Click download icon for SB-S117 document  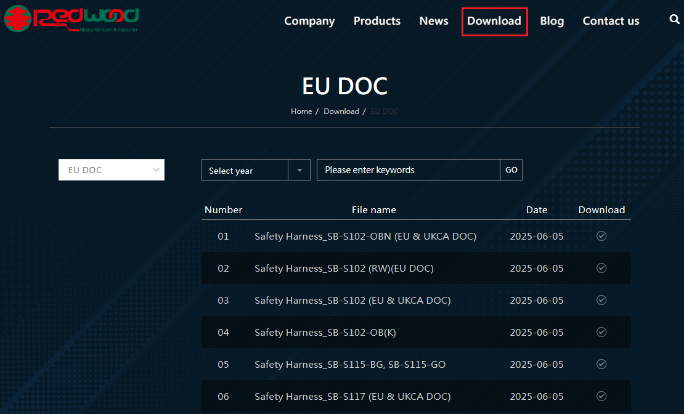click(x=601, y=396)
